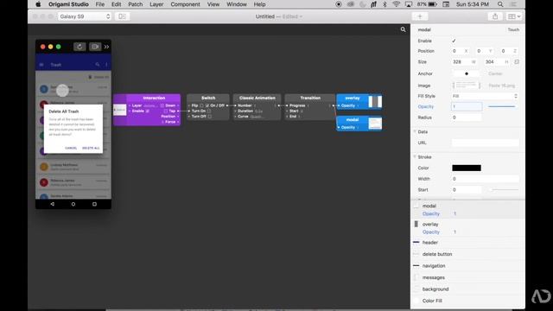Screen dimensions: 553x311
Task: Open the File menu
Action: point(100,4)
